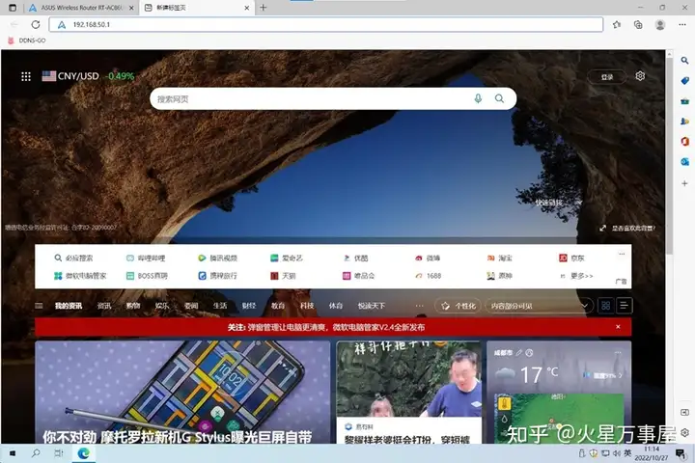Image resolution: width=695 pixels, height=463 pixels.
Task: Open weather card more options dots
Action: (618, 353)
